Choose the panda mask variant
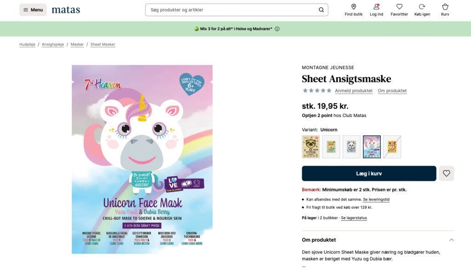Viewport: 471px width, 274px height. [x=351, y=147]
